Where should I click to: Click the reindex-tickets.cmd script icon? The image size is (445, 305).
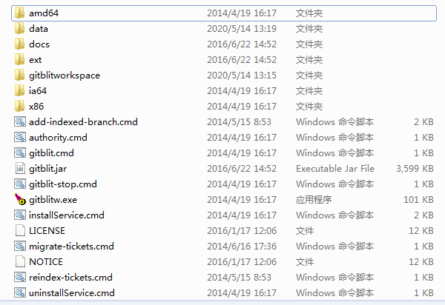(x=20, y=278)
